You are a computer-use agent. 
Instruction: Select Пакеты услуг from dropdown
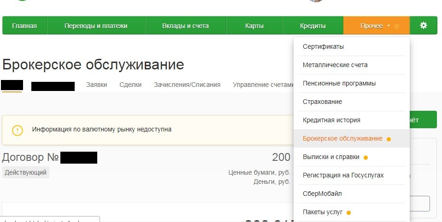352,212
